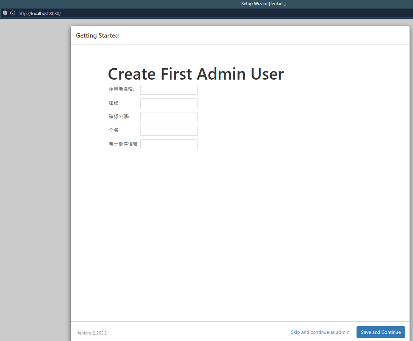Click the Getting Started header text
The image size is (413, 341).
98,36
